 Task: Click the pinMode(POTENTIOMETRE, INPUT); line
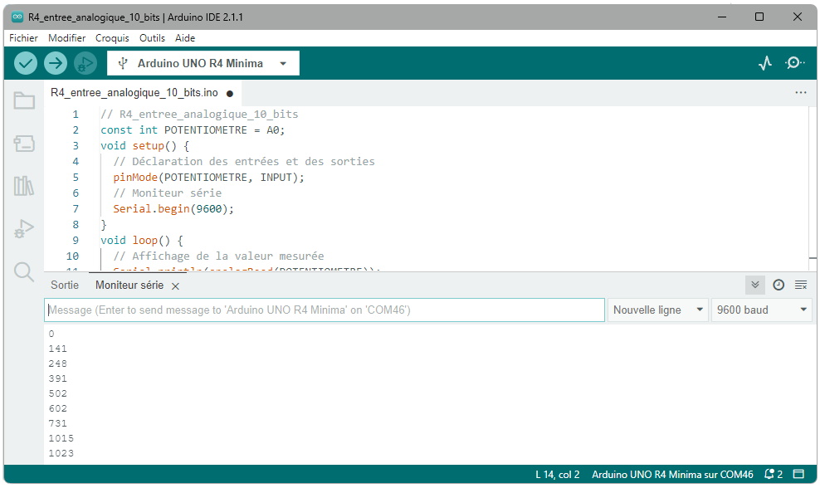(x=208, y=178)
